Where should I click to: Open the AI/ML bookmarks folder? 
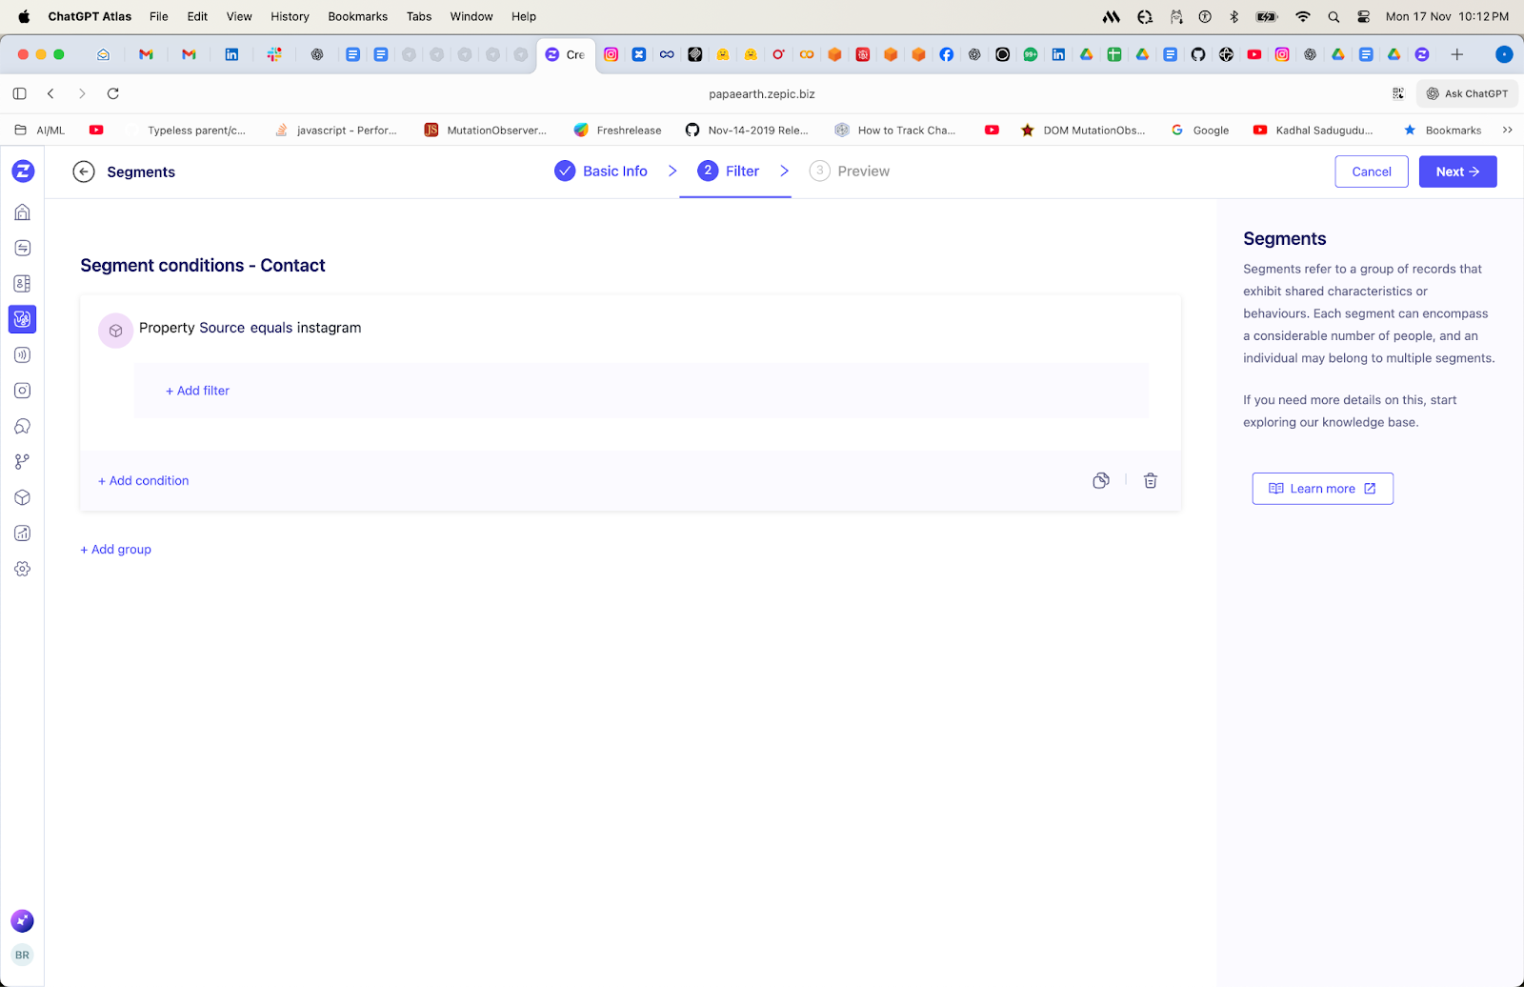coord(41,131)
